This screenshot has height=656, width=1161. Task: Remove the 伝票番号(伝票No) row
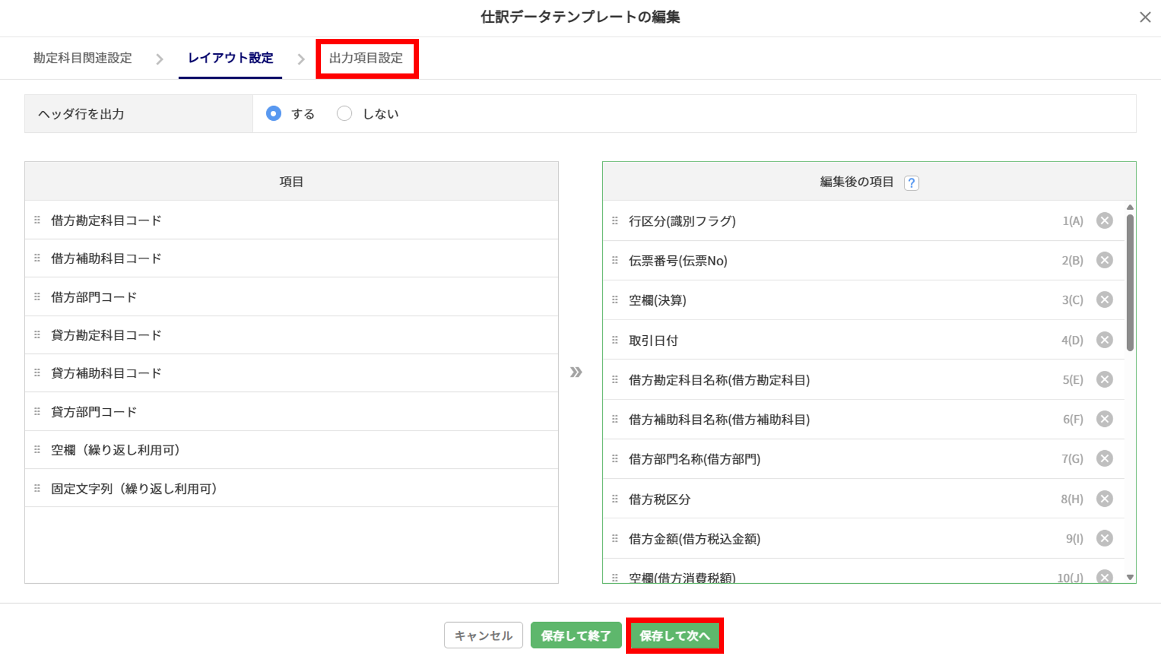click(1104, 260)
